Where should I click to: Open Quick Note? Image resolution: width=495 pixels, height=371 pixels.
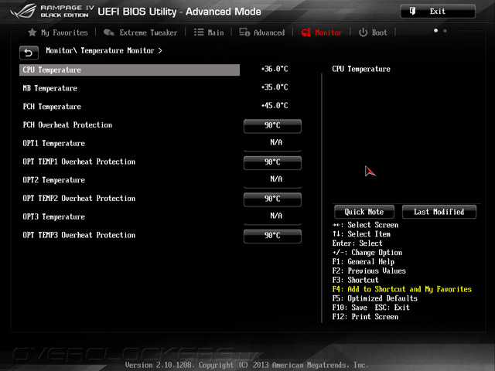(364, 212)
